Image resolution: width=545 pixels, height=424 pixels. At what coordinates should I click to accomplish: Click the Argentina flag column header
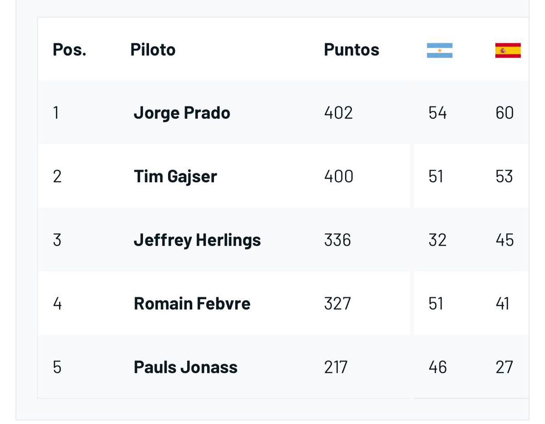point(439,50)
